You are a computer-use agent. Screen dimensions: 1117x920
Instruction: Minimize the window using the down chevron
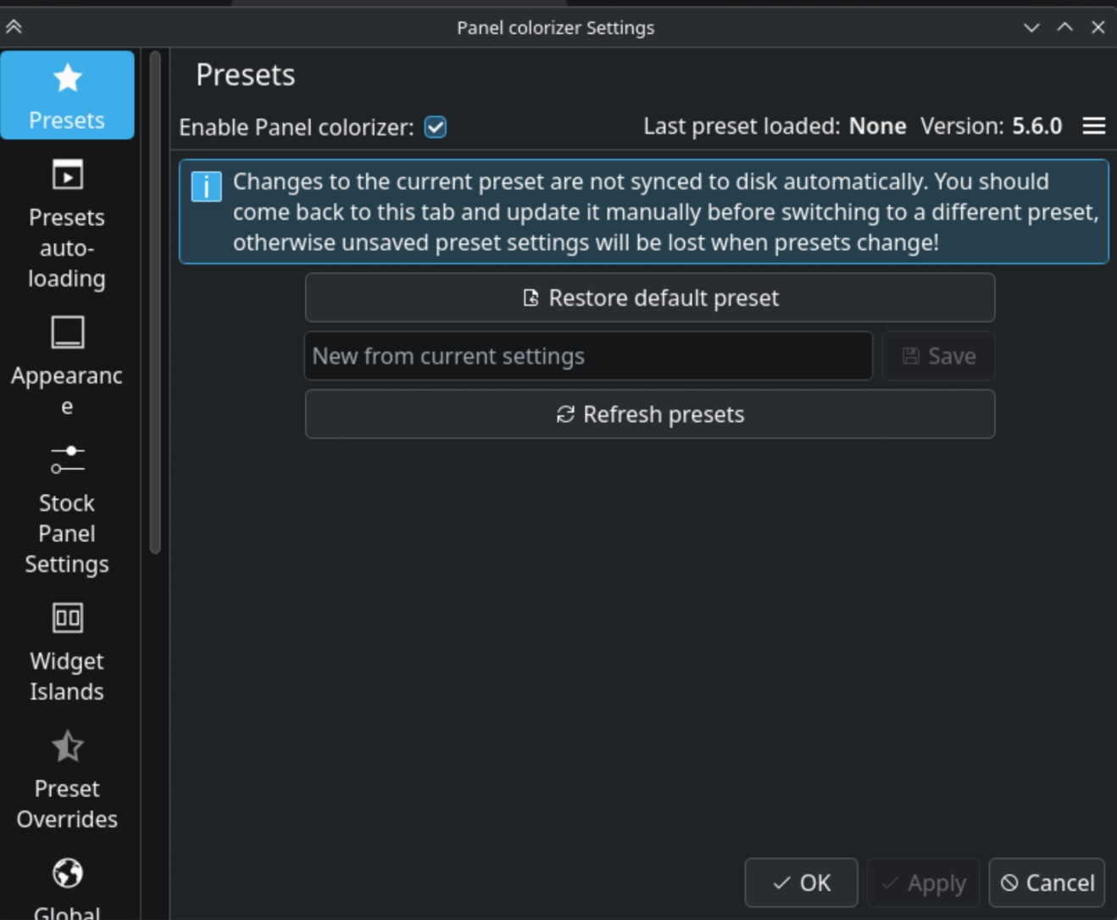coord(1031,27)
